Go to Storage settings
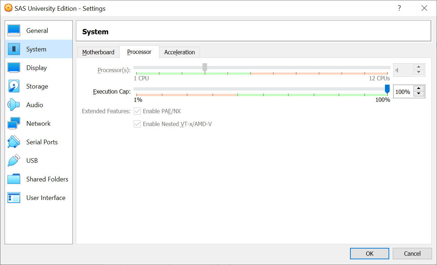Screen dimensions: 437x265 pos(39,86)
